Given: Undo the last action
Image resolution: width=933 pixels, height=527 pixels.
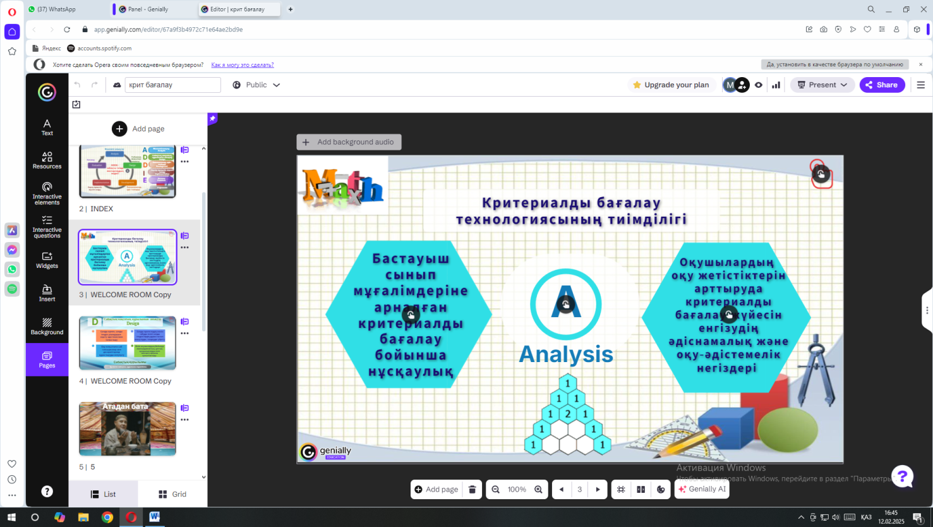Looking at the screenshot, I should 77,85.
